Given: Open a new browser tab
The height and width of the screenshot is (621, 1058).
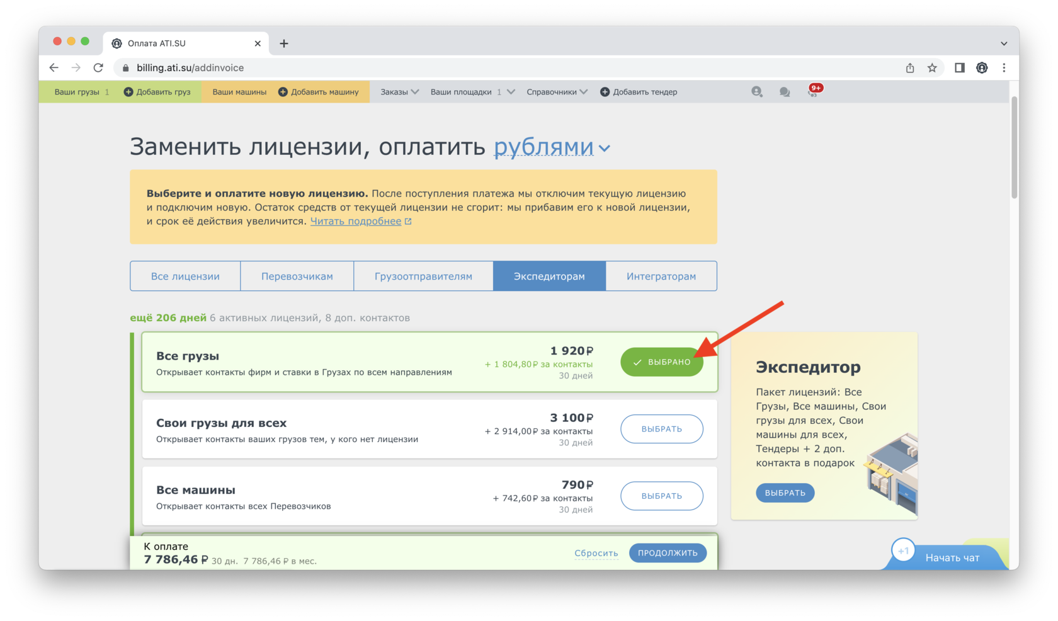Looking at the screenshot, I should point(284,43).
